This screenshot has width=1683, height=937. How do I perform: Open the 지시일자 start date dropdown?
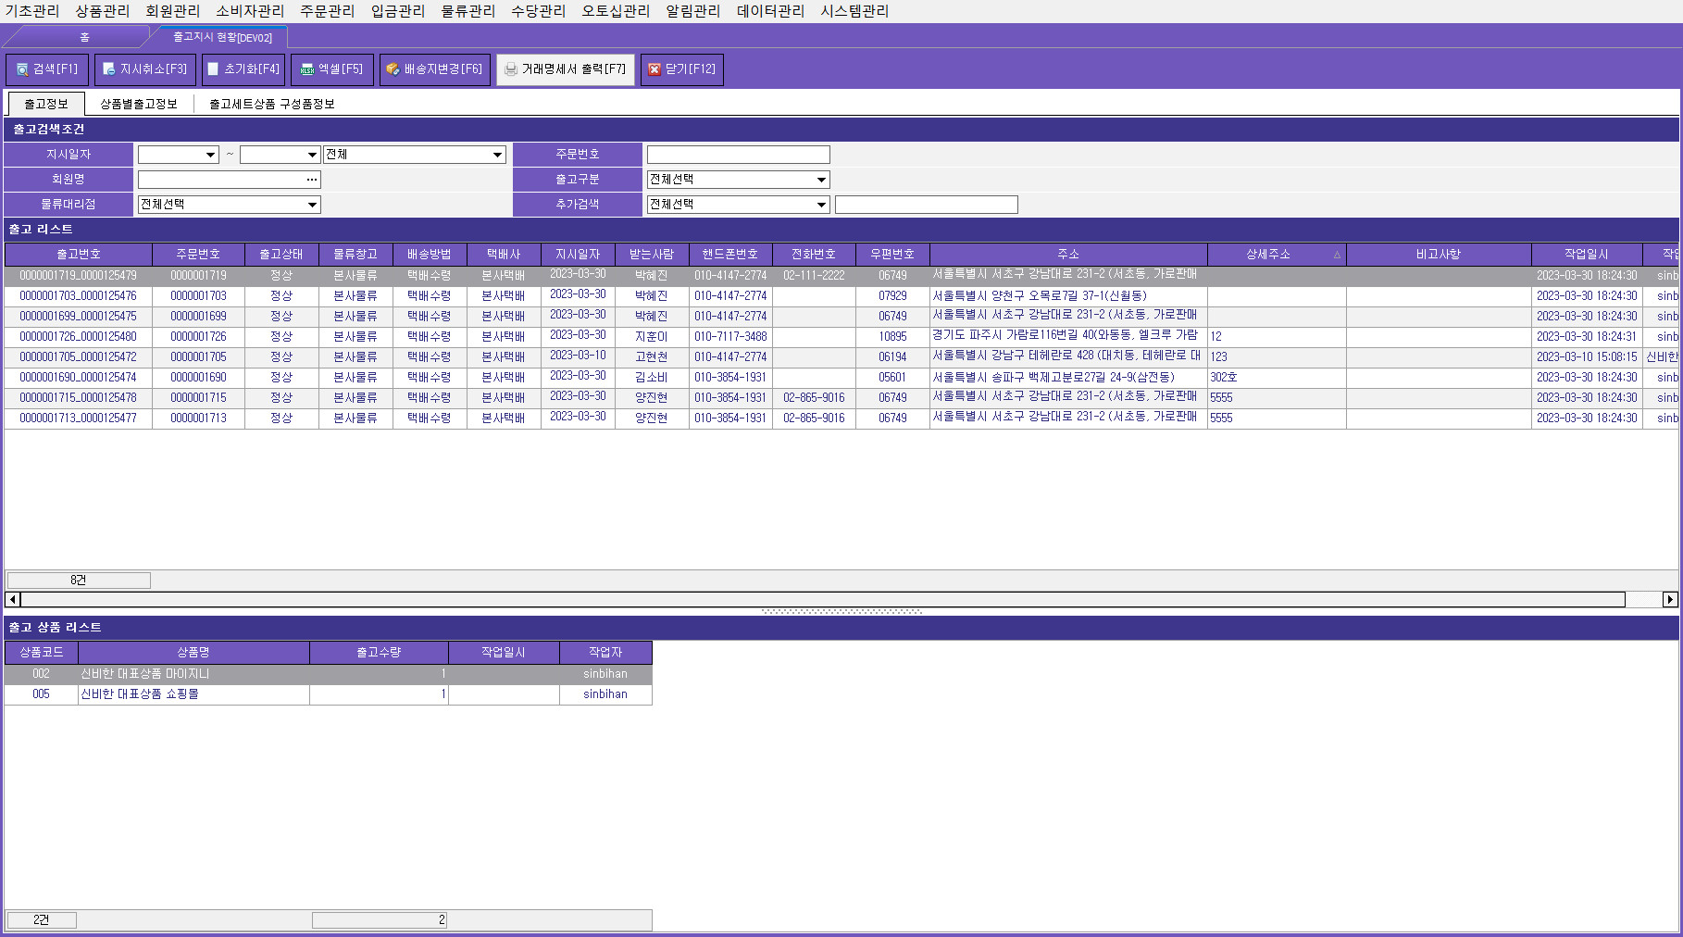pyautogui.click(x=211, y=155)
